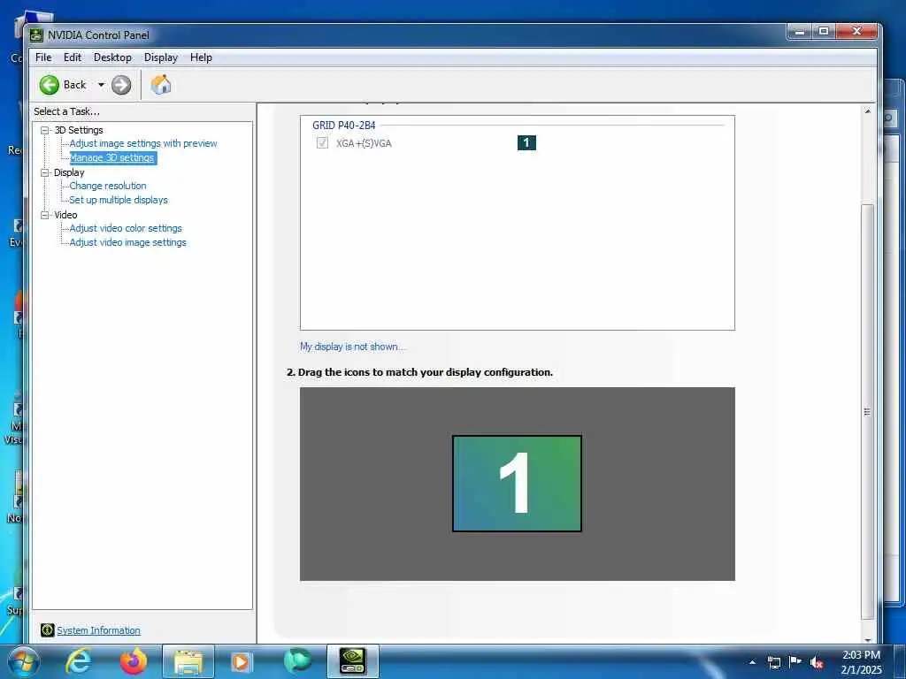The height and width of the screenshot is (679, 906).
Task: Show hidden tray icons arrow
Action: 752,662
